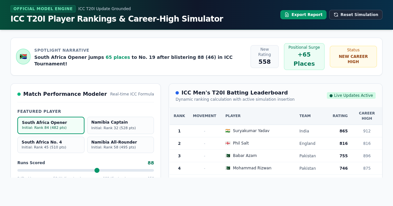393x206 pixels.
Task: Select South Africa No. 4 player card
Action: (x=51, y=145)
